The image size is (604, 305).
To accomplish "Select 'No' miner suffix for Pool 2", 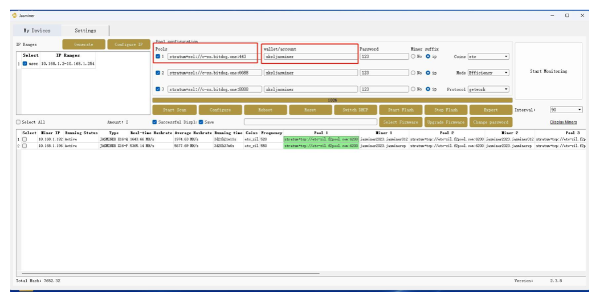I will (x=413, y=73).
